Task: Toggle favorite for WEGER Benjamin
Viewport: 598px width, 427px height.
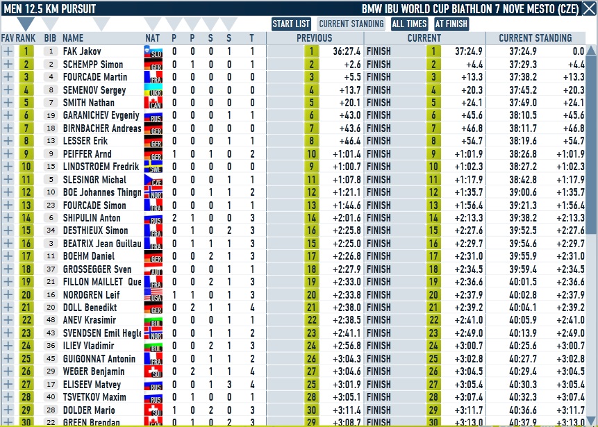Action: tap(8, 371)
